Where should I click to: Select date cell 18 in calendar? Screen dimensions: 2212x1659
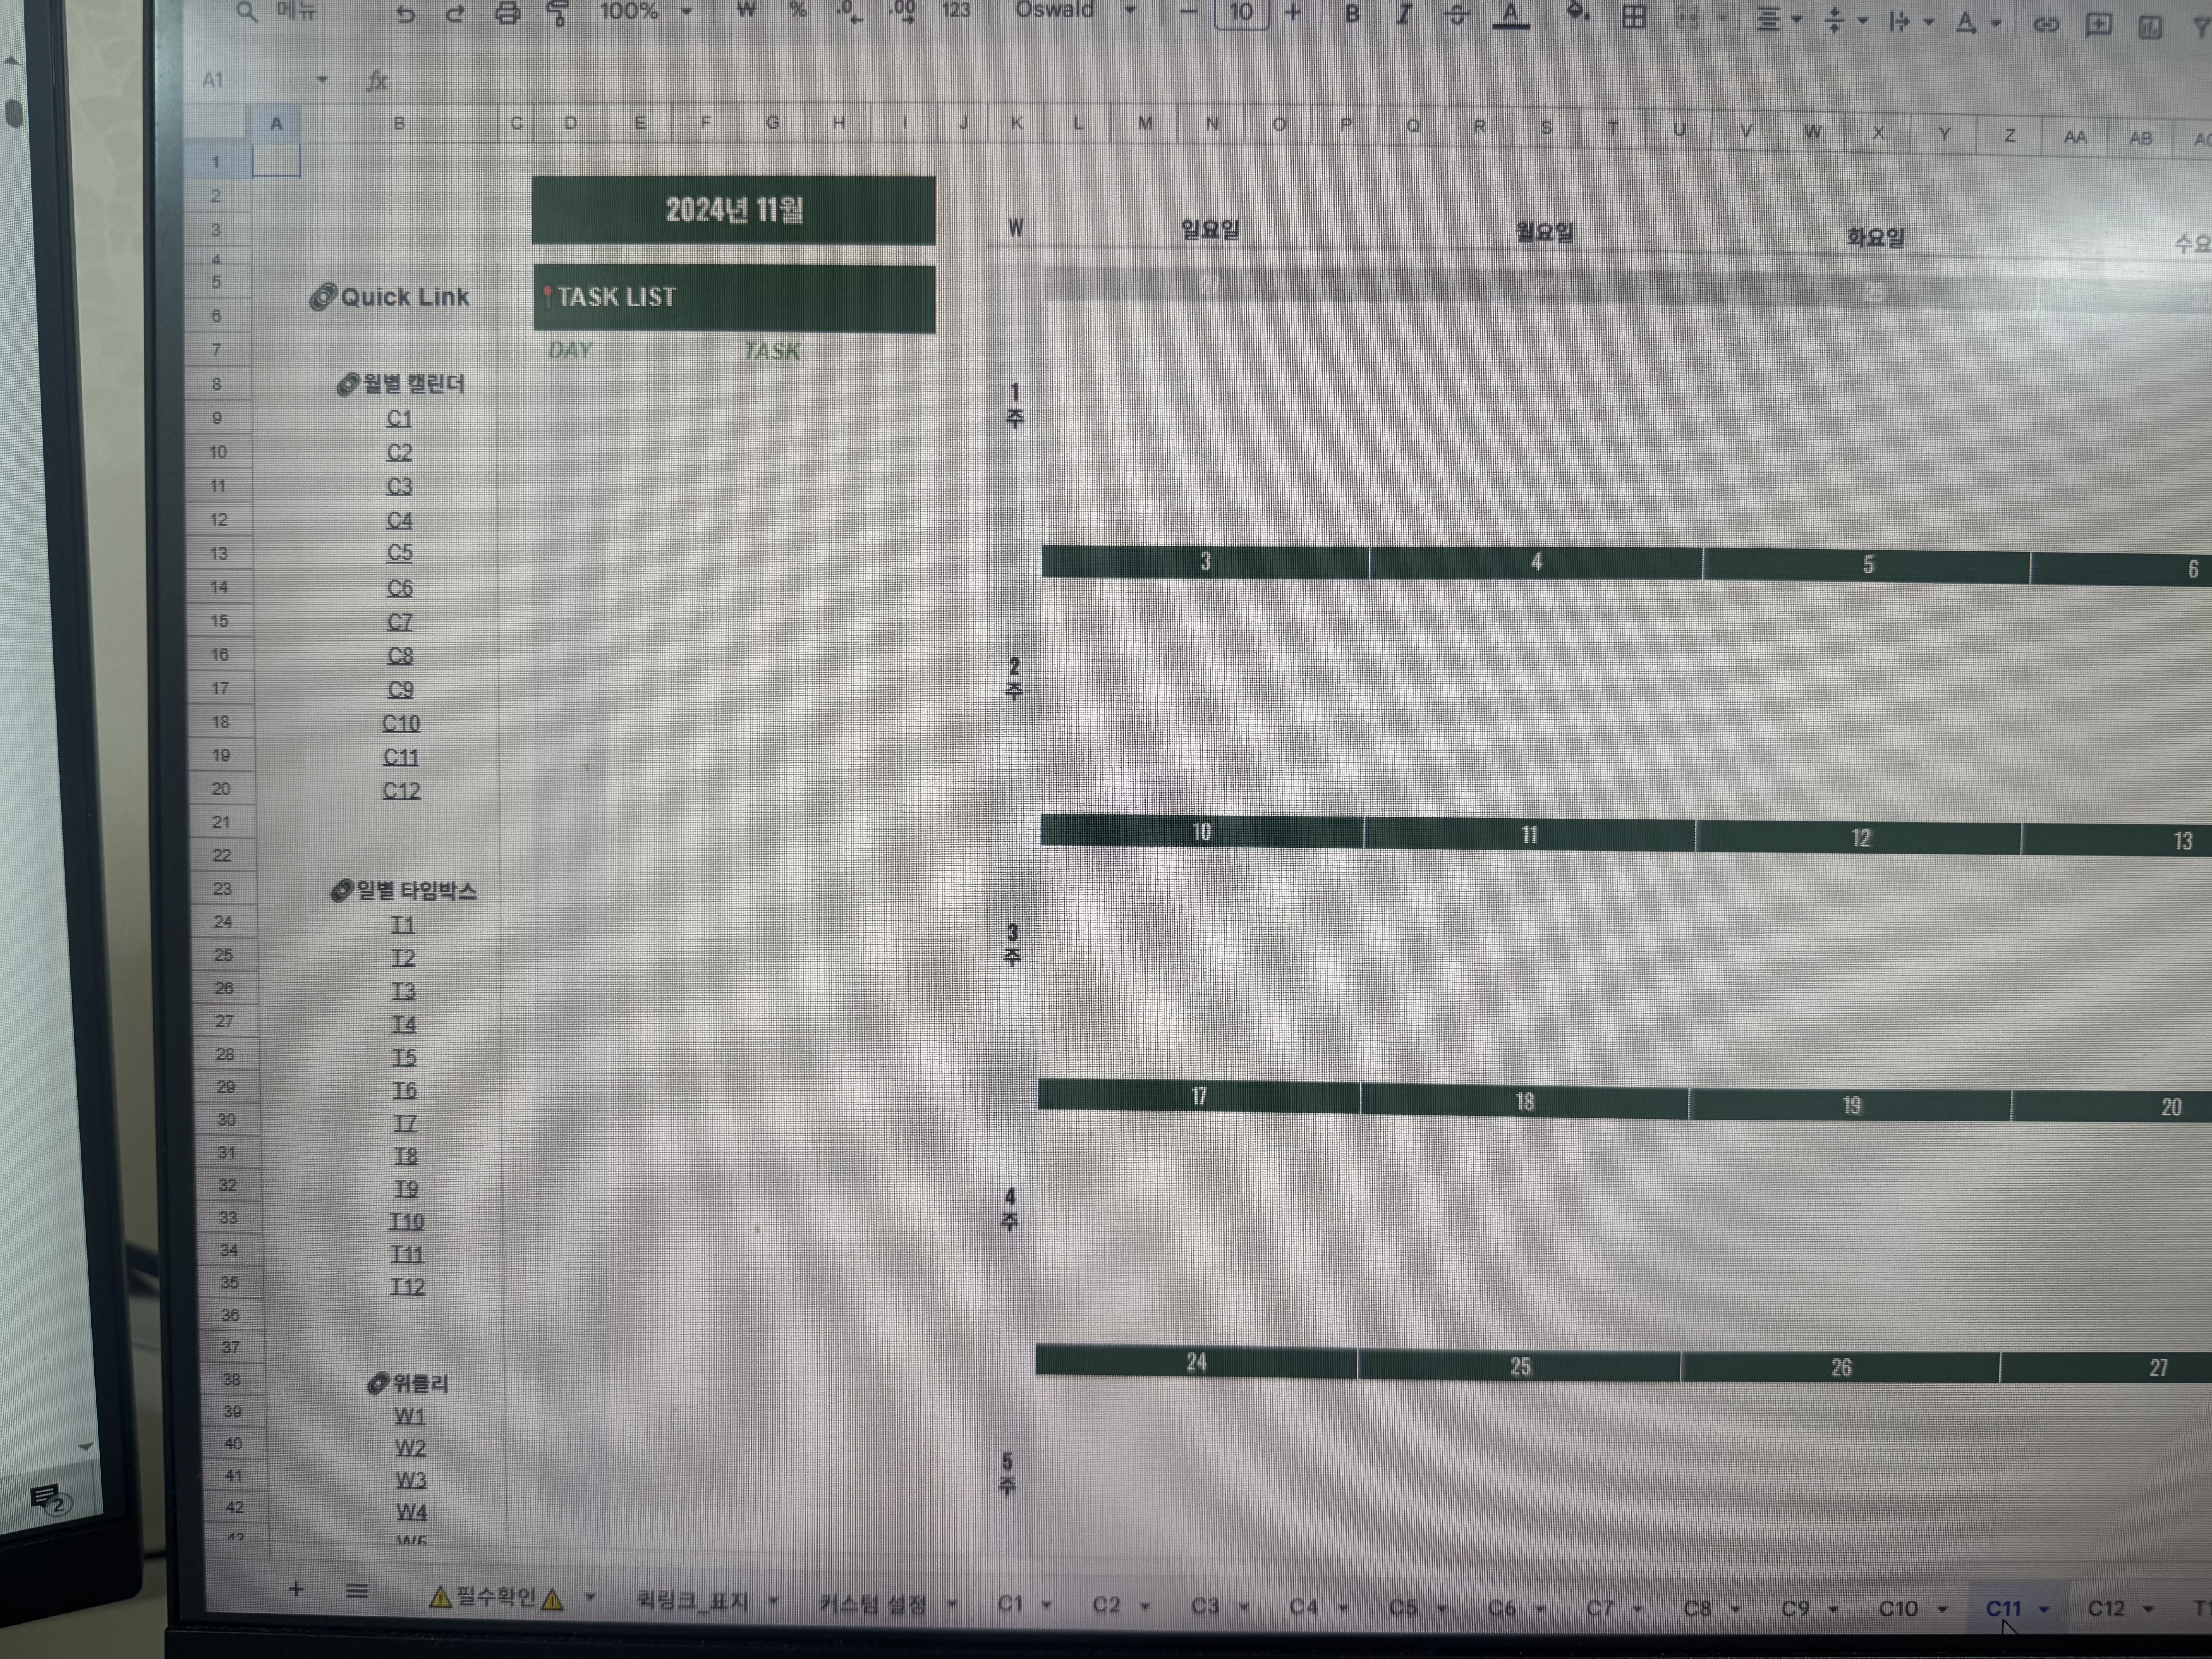pyautogui.click(x=1524, y=1101)
